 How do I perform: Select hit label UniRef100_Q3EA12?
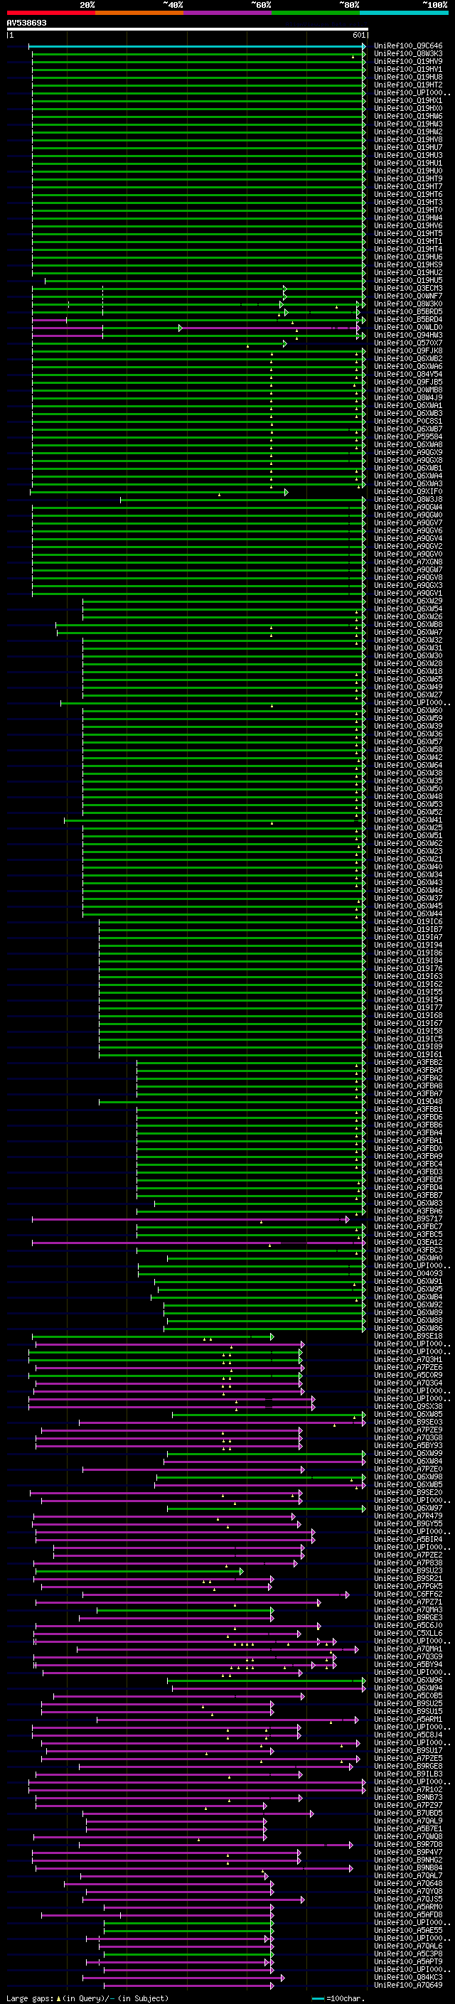click(x=408, y=1243)
